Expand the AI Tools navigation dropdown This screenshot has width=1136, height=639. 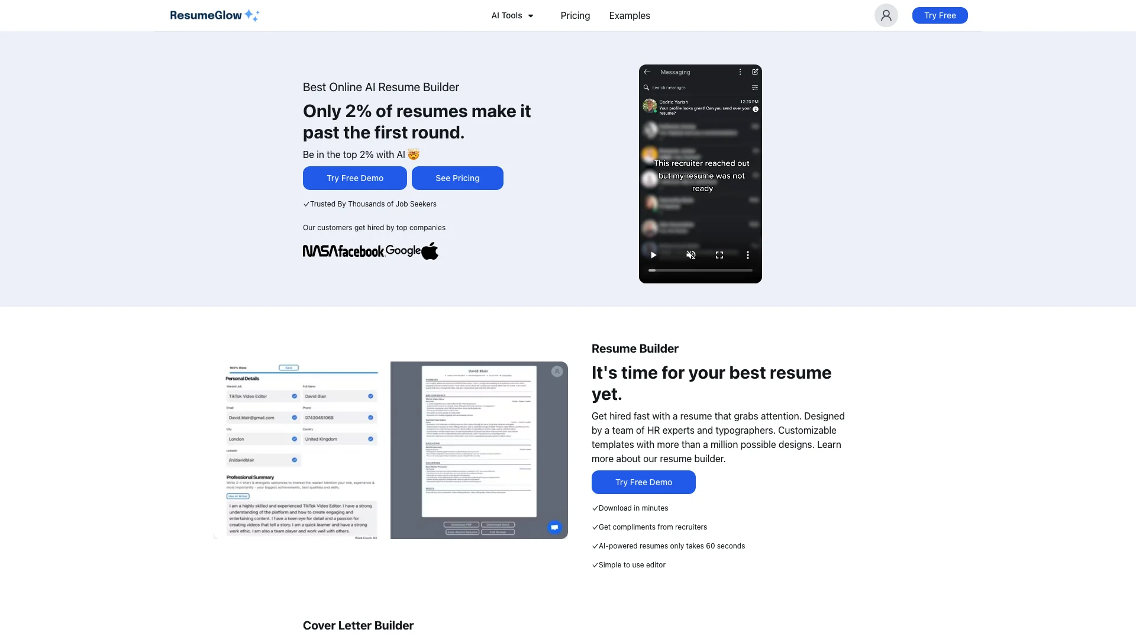[x=512, y=15]
